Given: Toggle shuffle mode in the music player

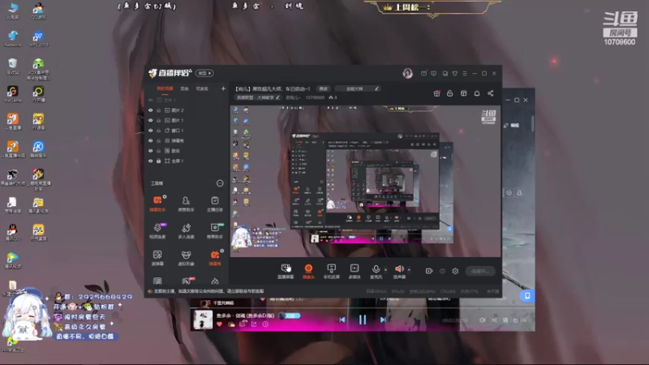Looking at the screenshot, I should pos(494,320).
